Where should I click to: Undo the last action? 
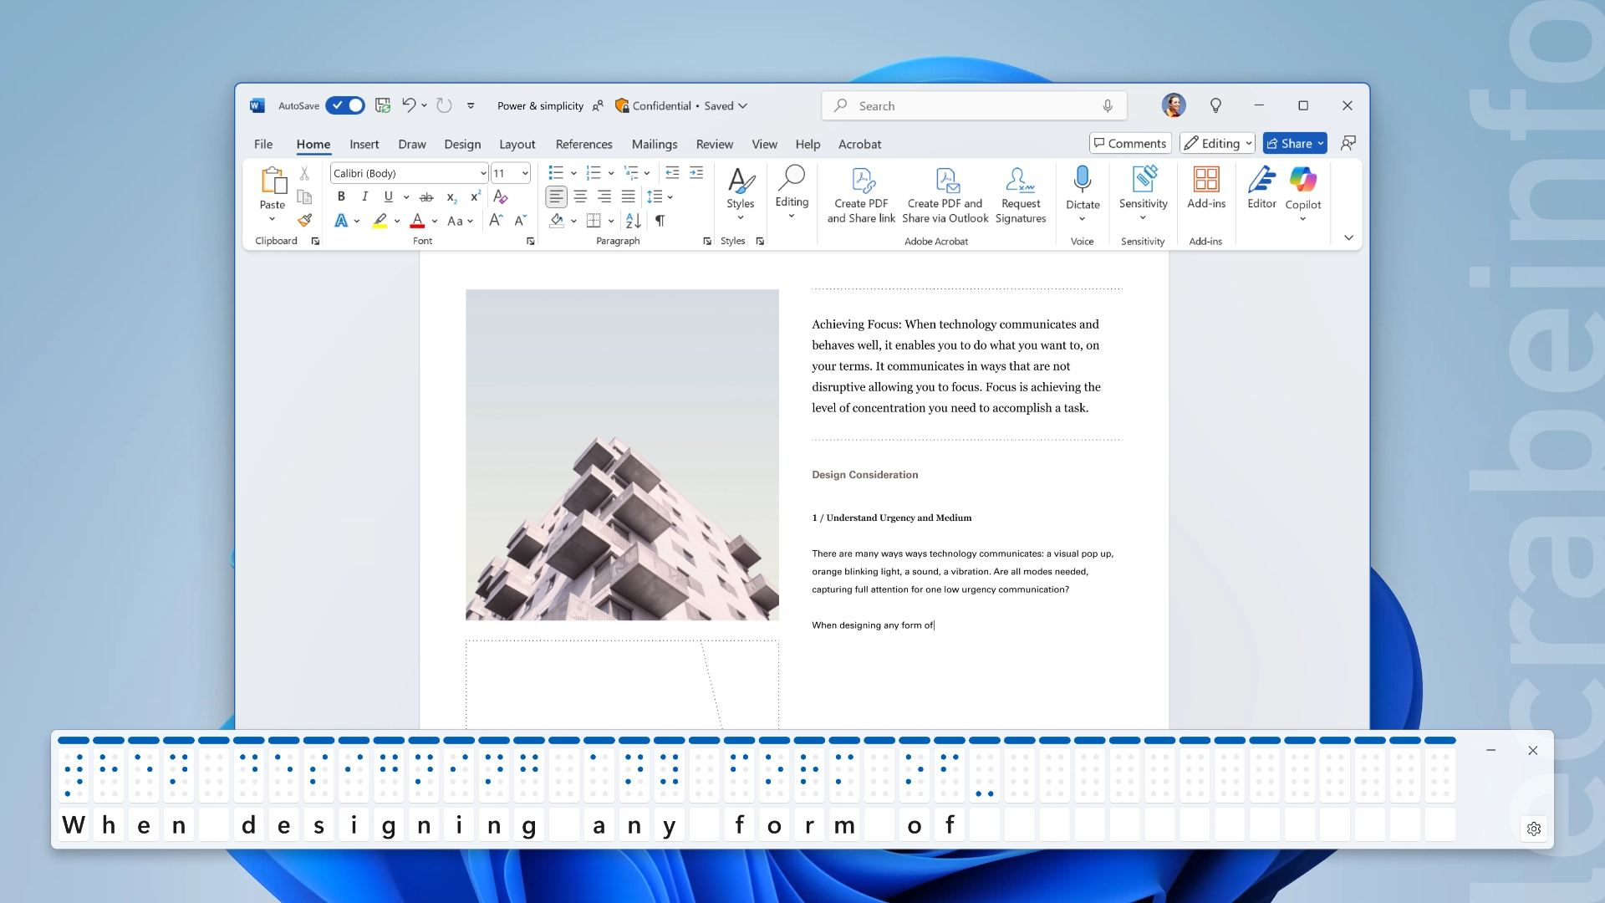click(408, 105)
